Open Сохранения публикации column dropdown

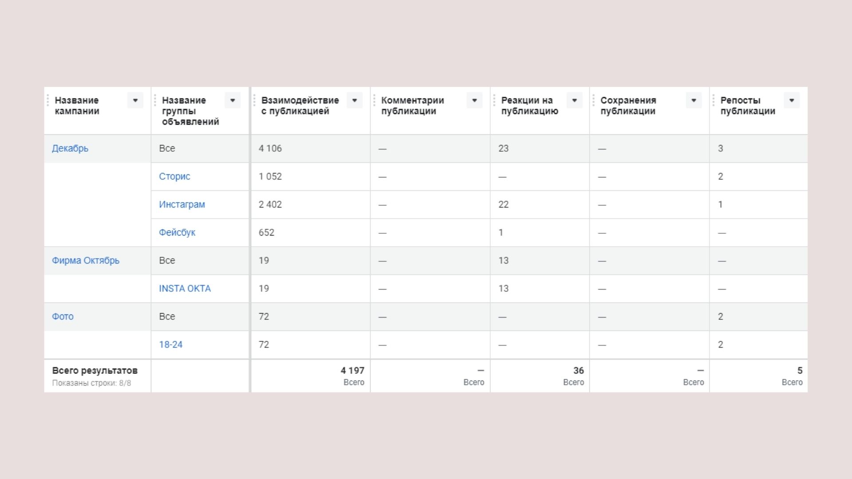coord(694,100)
